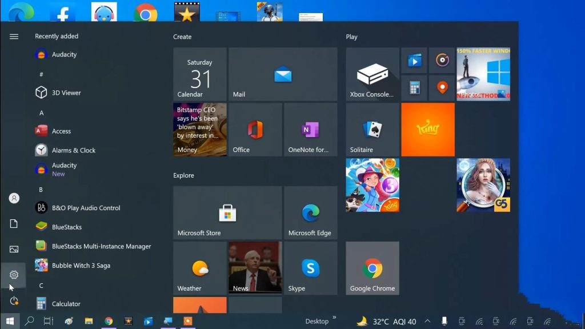This screenshot has height=329, width=585.
Task: Open the Bubble Witch 3 game tile
Action: click(372, 185)
